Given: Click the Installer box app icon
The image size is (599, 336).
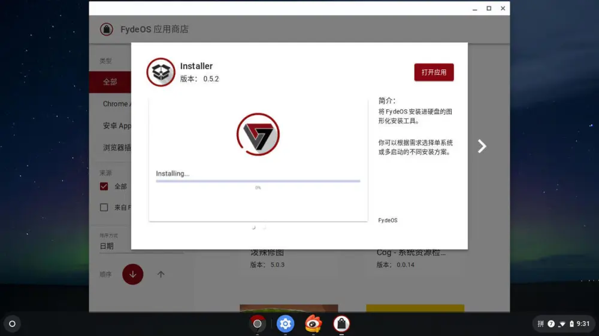Looking at the screenshot, I should [x=161, y=72].
